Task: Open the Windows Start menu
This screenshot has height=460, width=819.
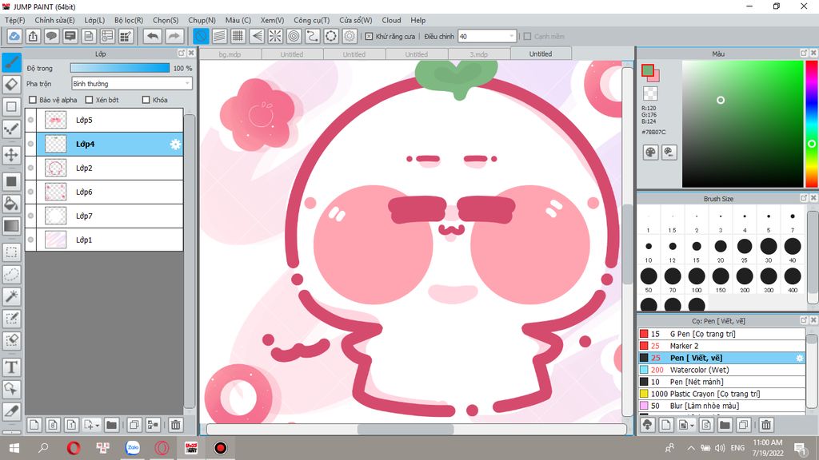Action: 14,448
